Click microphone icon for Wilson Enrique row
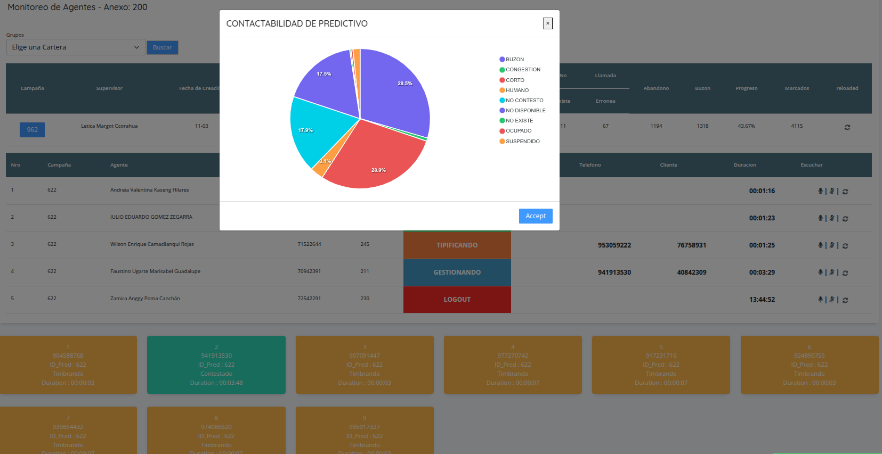 (820, 245)
